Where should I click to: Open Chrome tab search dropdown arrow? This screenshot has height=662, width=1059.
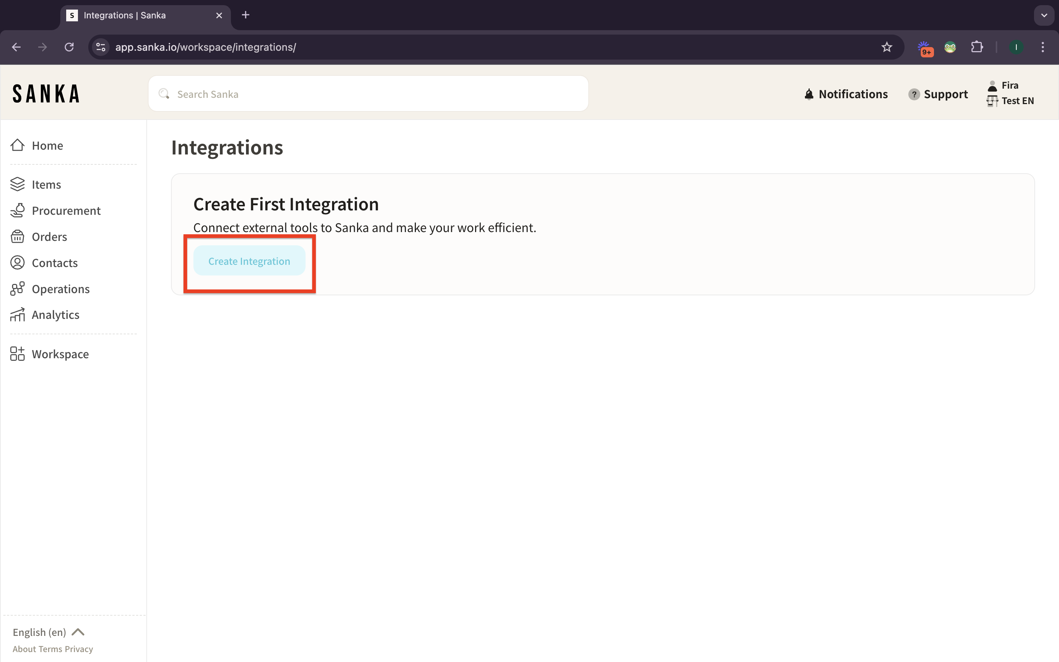(x=1044, y=15)
